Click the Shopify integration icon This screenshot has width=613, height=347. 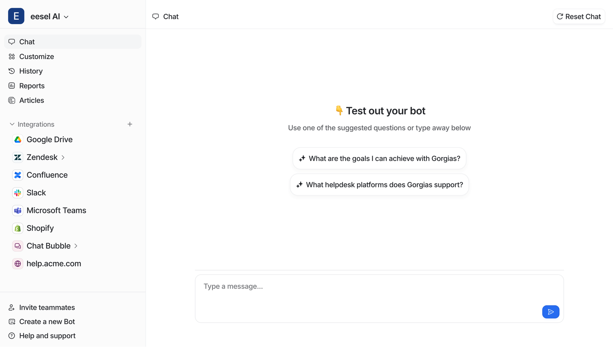18,228
